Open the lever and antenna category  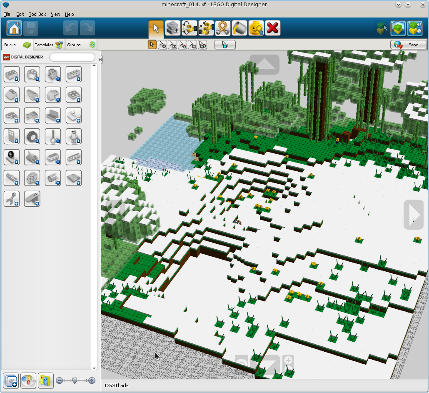coord(53,136)
